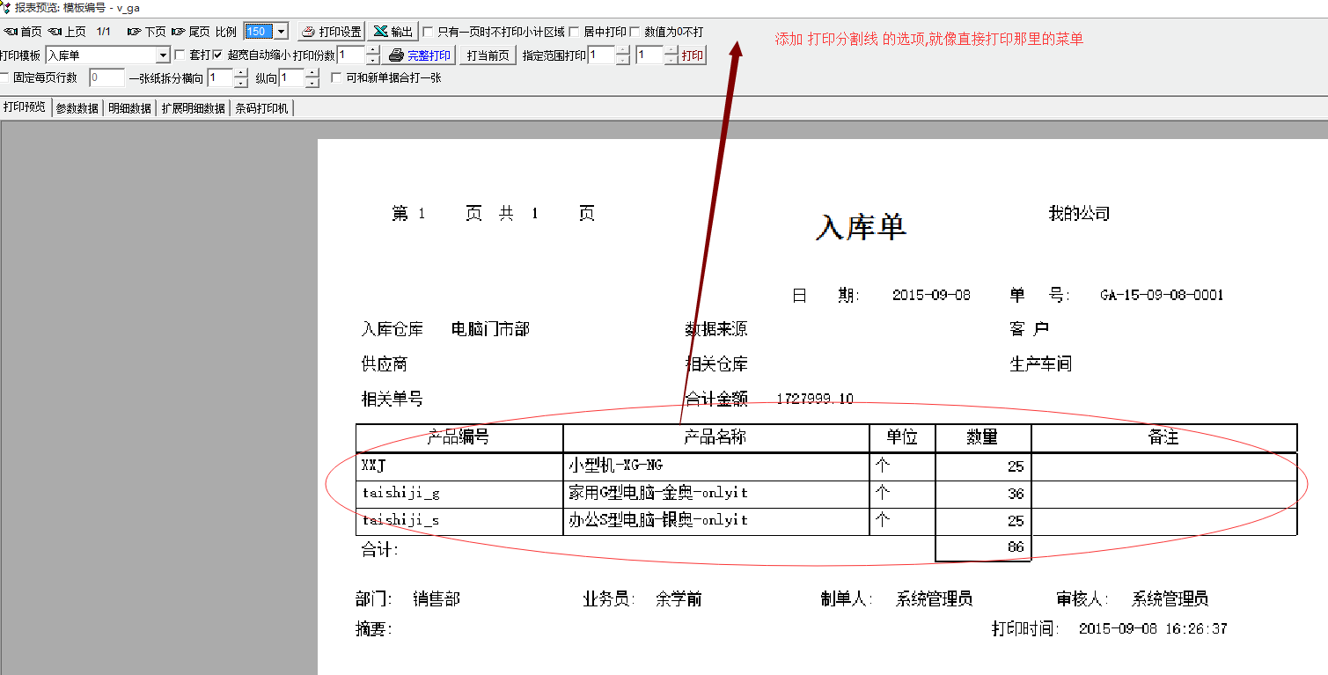Jump to last page (尾页)

191,32
